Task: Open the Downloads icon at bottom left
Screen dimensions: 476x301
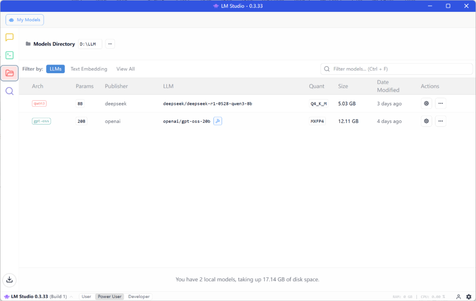Action: coord(9,279)
